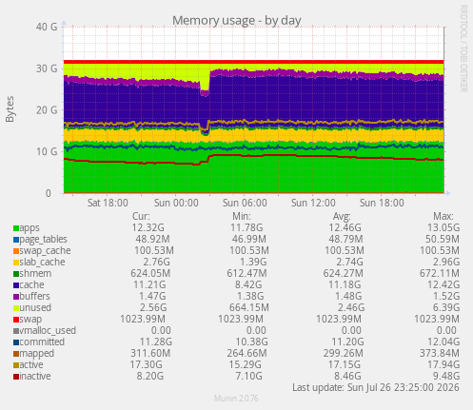Click the red swap legend swatch
The height and width of the screenshot is (410, 473).
coord(16,320)
